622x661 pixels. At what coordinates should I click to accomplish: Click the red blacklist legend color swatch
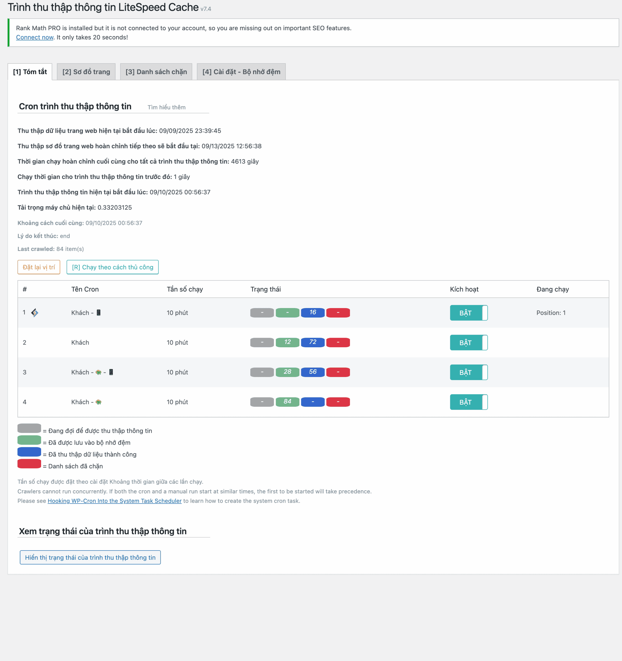click(x=29, y=464)
